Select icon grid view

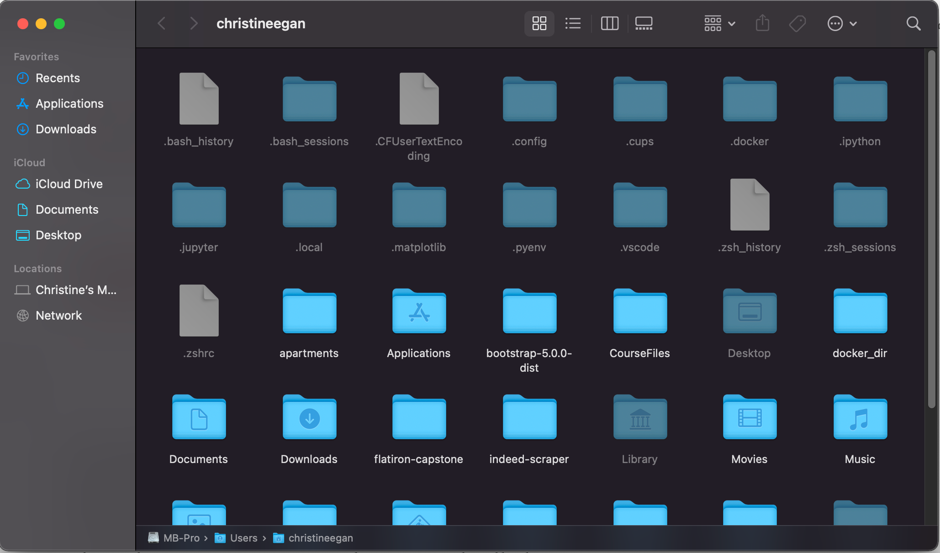coord(539,23)
